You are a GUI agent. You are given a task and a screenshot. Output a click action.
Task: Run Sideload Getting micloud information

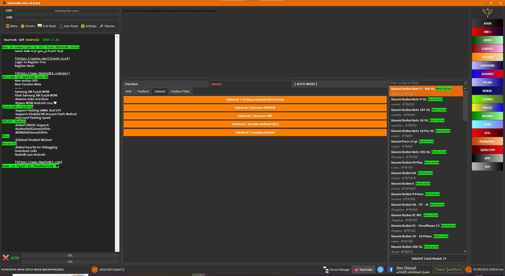(255, 100)
